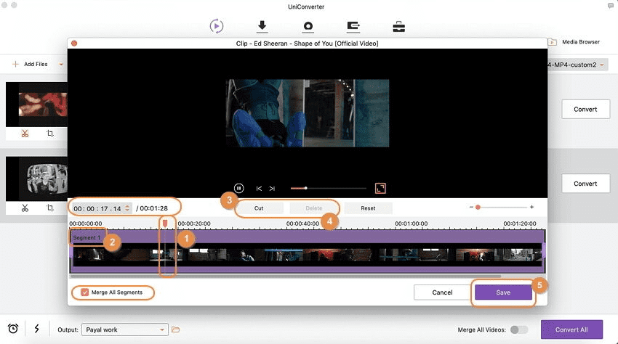Open the schedule alarm clock icon
This screenshot has height=344, width=618.
[x=13, y=329]
